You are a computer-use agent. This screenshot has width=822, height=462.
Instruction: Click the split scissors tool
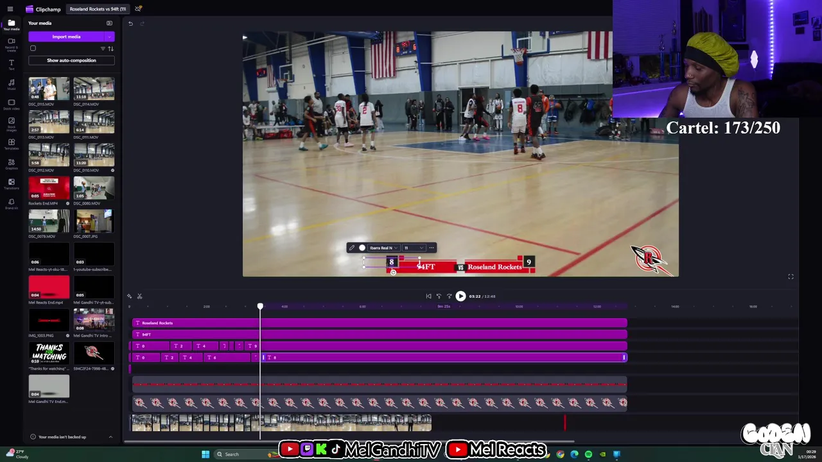tap(139, 296)
